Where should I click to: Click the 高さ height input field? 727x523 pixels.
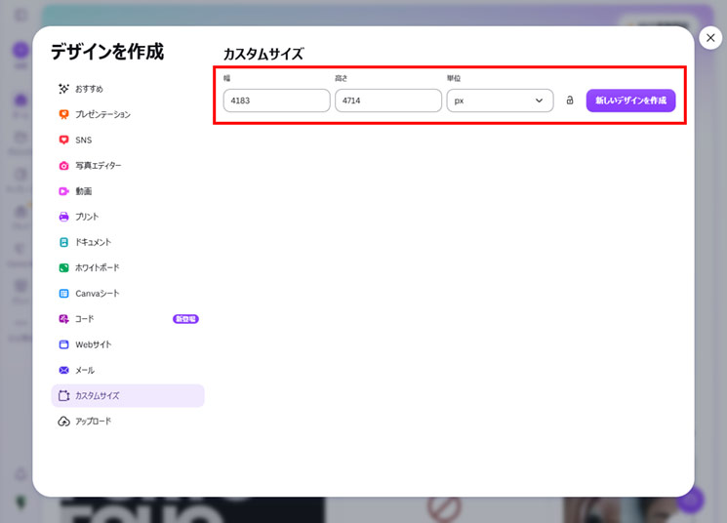pos(388,101)
